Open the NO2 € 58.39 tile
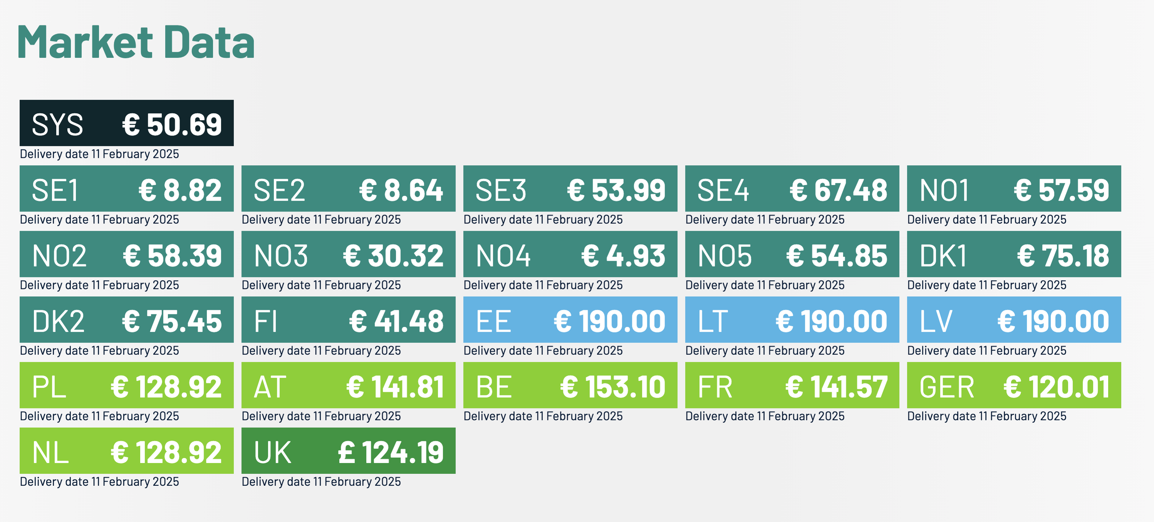Viewport: 1154px width, 522px height. coord(126,253)
